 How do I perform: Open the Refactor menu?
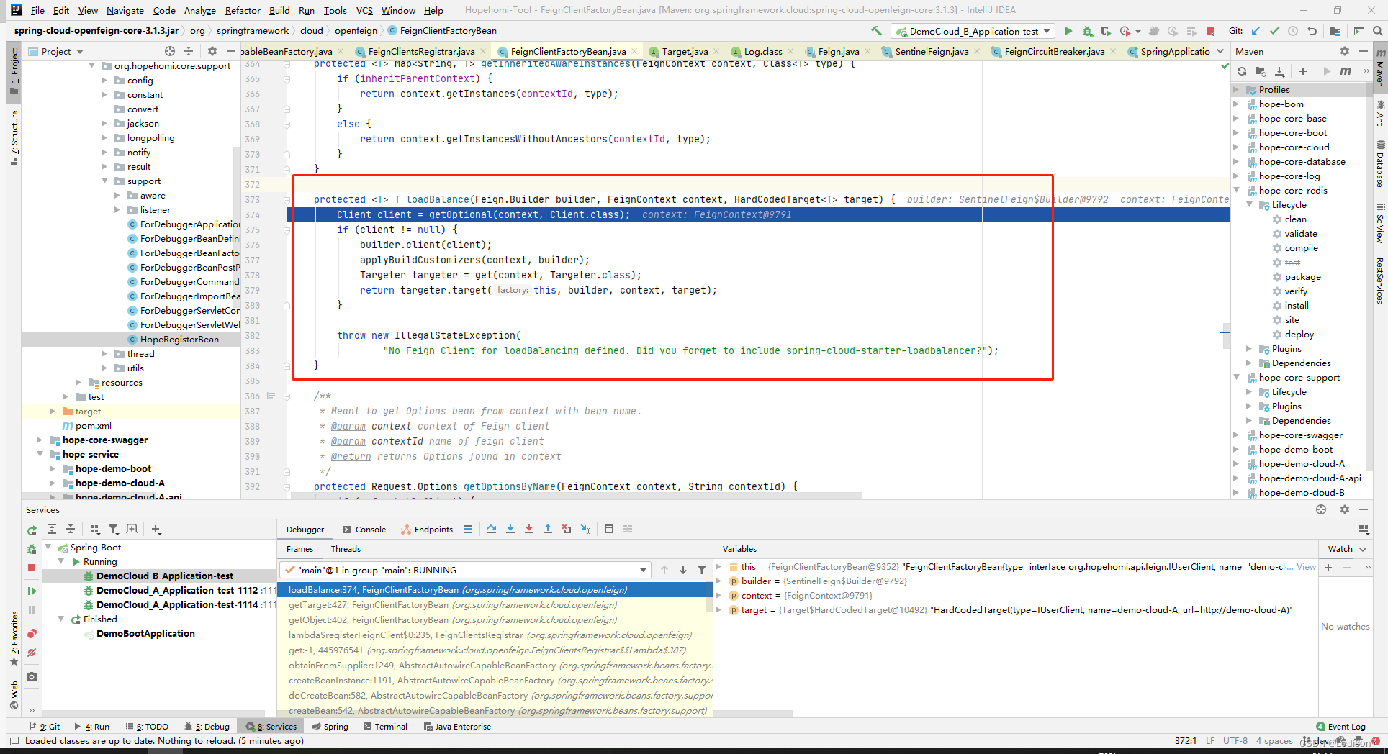tap(243, 10)
